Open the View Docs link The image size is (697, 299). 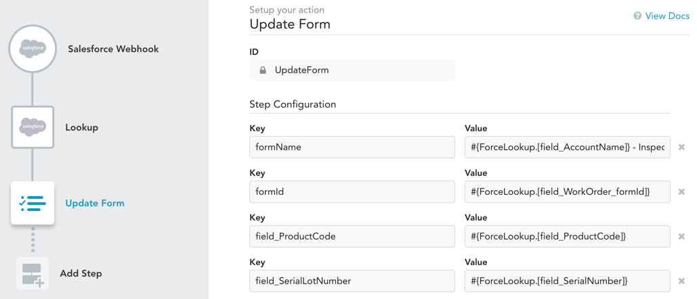pyautogui.click(x=667, y=16)
